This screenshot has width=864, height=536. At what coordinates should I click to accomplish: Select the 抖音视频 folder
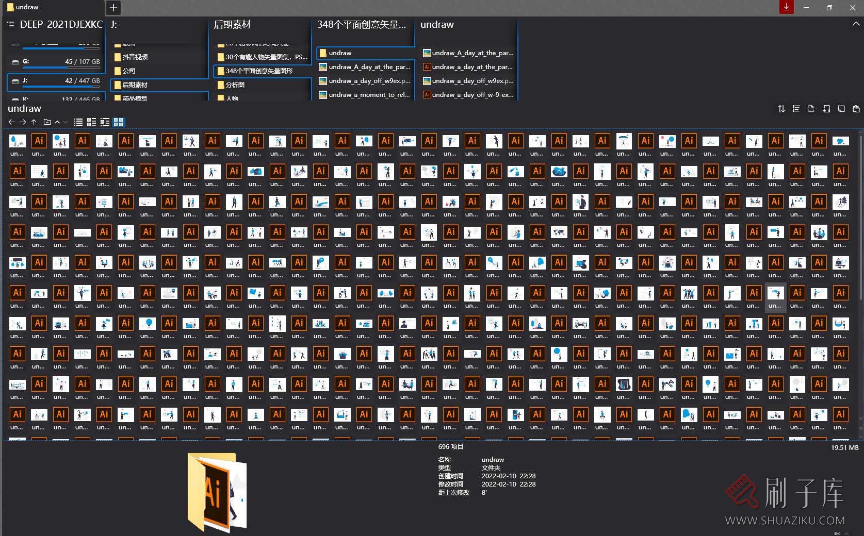point(135,57)
